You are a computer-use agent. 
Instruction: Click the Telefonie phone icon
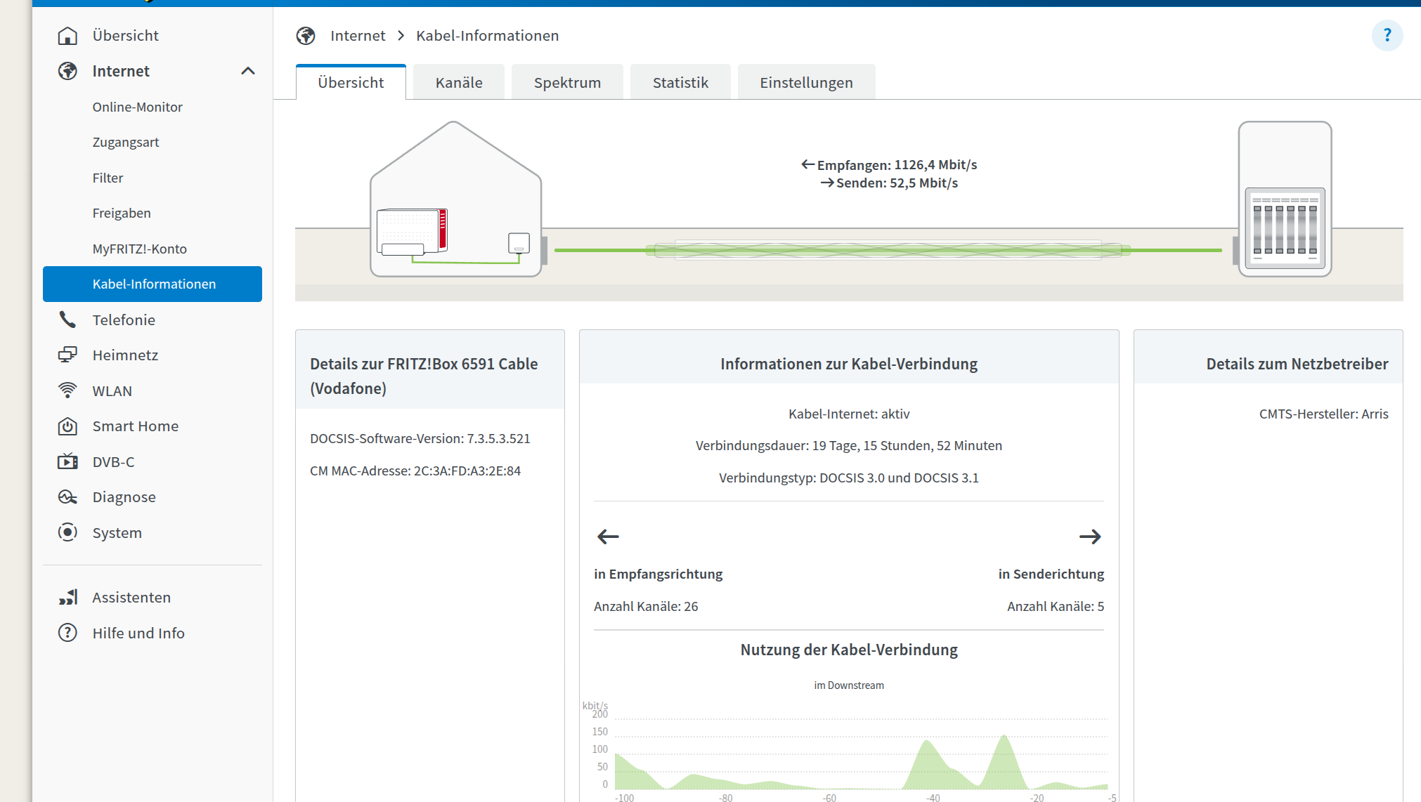(67, 320)
